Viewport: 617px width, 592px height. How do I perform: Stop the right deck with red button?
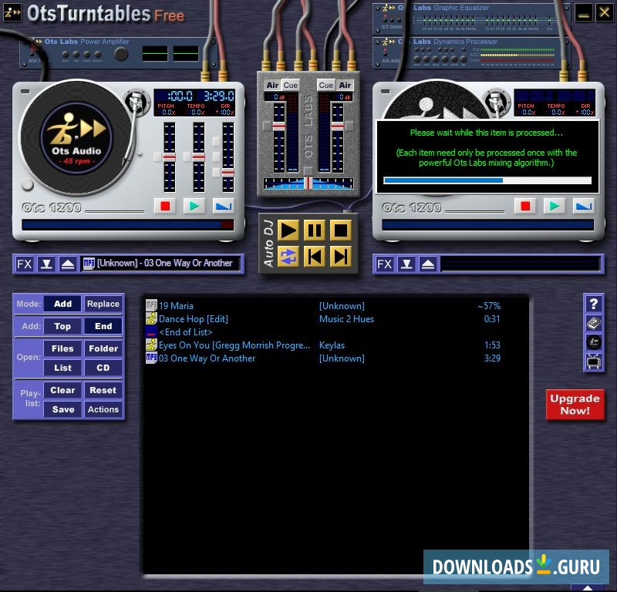pos(525,206)
